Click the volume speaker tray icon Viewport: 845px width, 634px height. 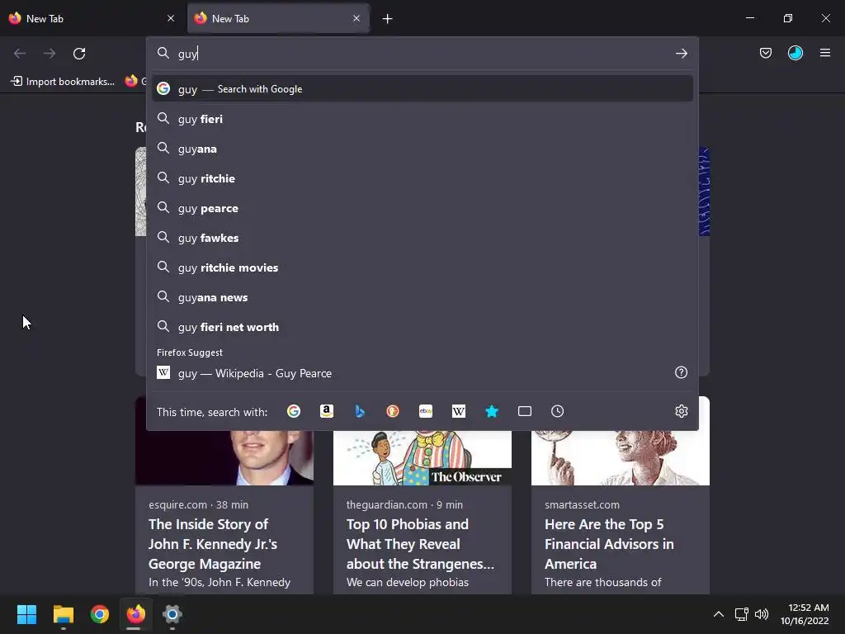tap(762, 614)
